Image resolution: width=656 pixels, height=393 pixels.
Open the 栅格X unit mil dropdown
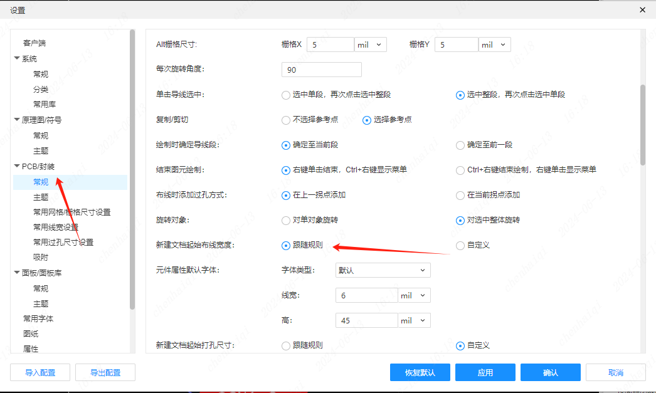371,45
